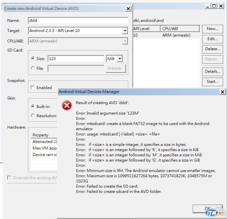Maximize the AVD Manager main window

click(214, 6)
